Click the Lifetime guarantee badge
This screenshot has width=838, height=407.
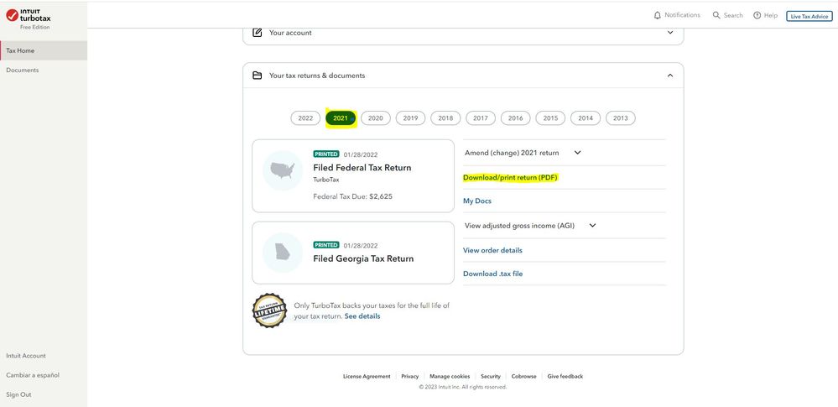tap(269, 310)
